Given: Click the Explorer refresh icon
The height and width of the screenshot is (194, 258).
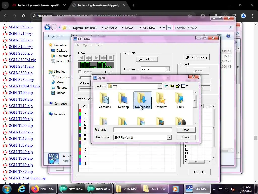Looking at the screenshot, I should pos(170,28).
